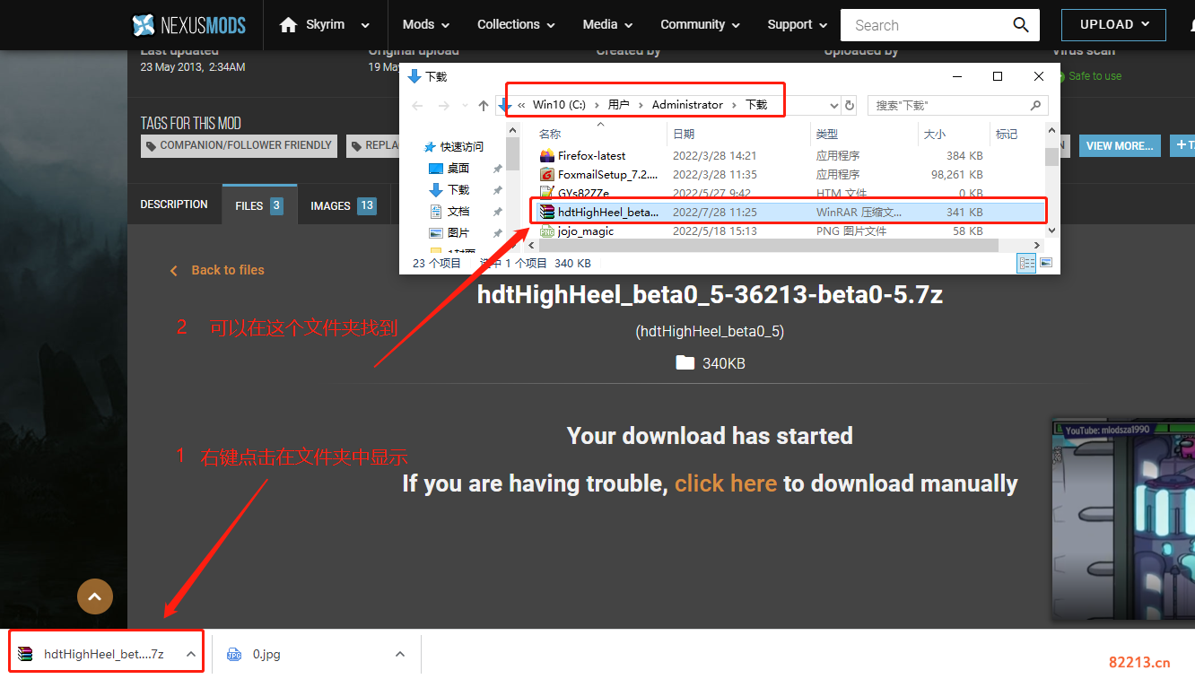This screenshot has height=679, width=1195.
Task: Click the 'click here' manual download link
Action: [725, 483]
